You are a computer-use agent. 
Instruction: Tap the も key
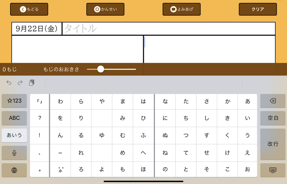tap(122, 169)
